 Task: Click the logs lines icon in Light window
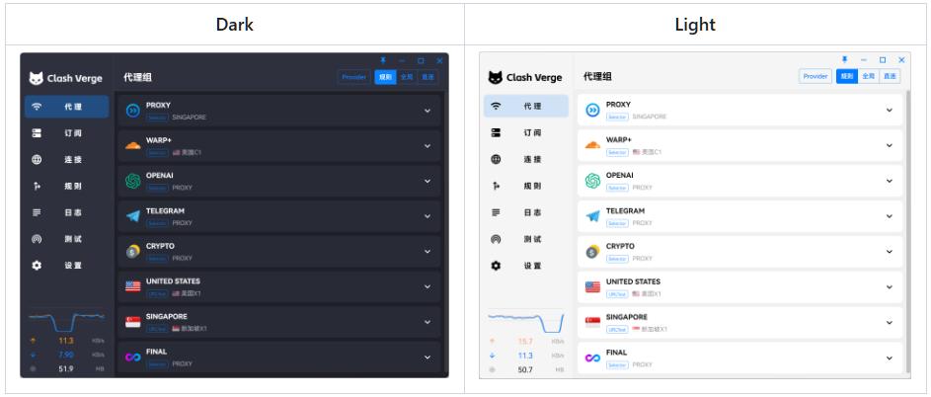(x=497, y=212)
